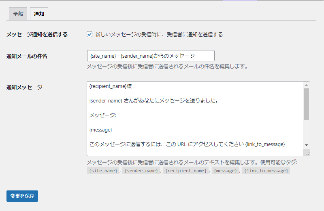Select the 通知 tab
The height and width of the screenshot is (211, 324).
39,14
